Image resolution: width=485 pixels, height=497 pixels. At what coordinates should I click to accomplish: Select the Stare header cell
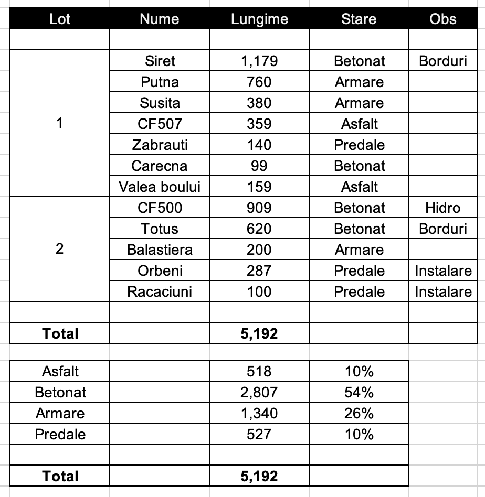pos(359,19)
